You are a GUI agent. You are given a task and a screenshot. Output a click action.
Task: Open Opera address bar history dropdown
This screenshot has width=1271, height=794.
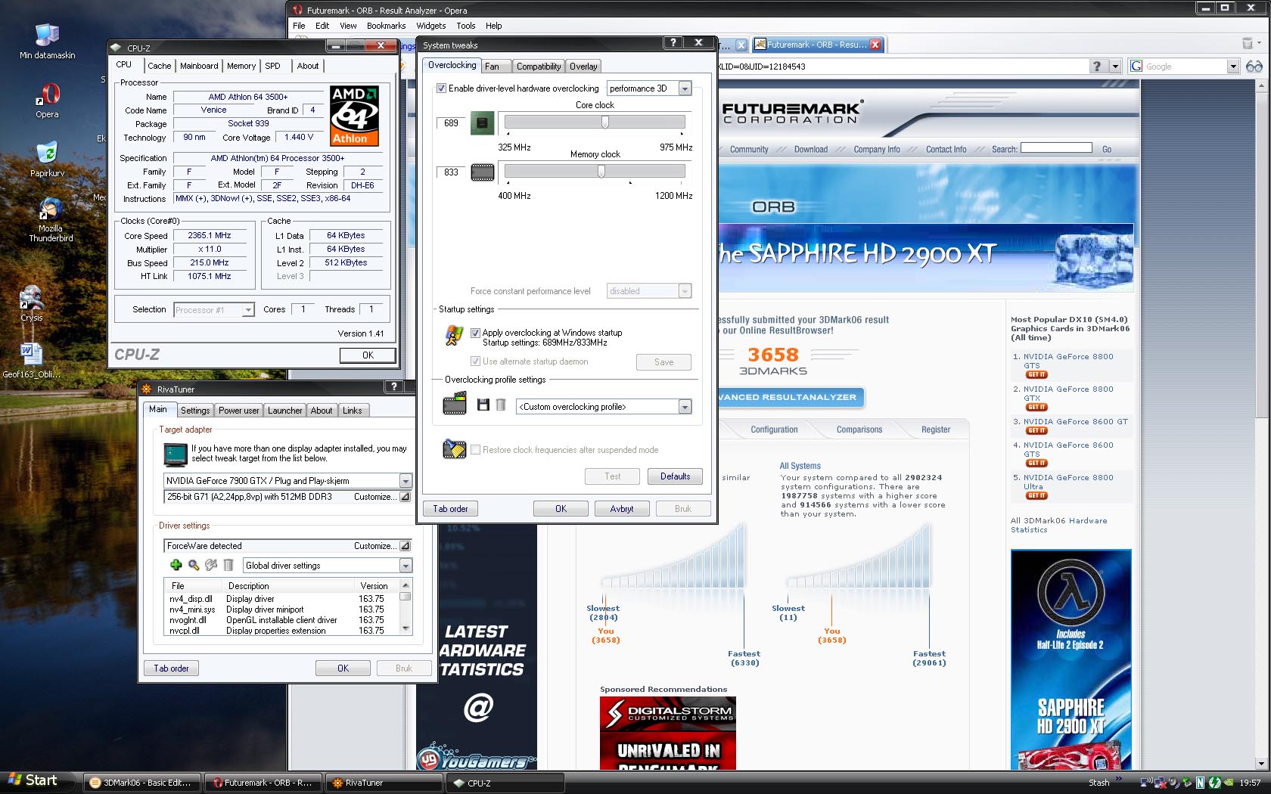[1114, 67]
